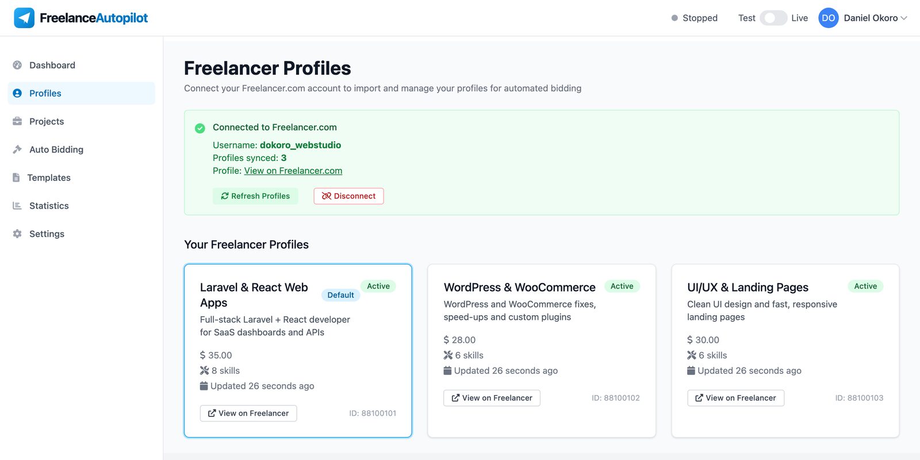Click the Refresh Profiles button
920x460 pixels.
(255, 196)
